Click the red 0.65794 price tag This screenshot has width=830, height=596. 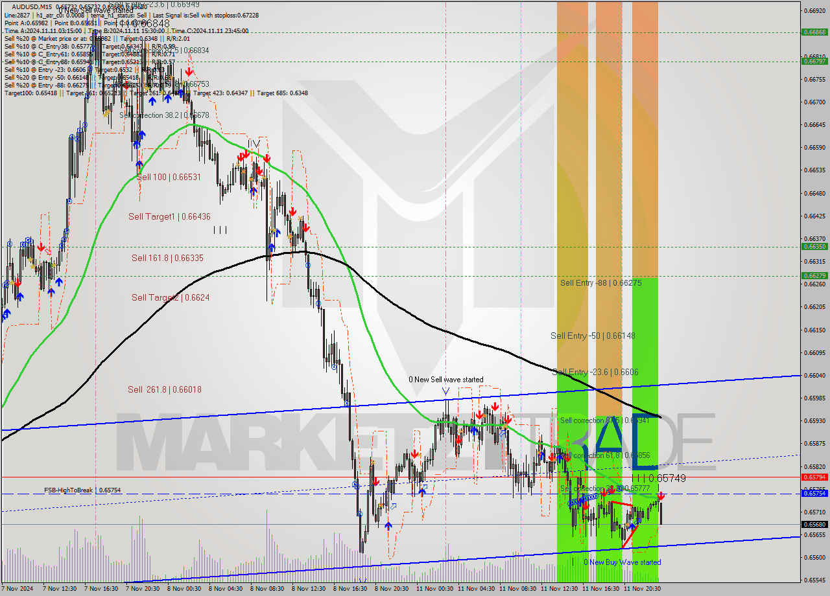pos(814,477)
